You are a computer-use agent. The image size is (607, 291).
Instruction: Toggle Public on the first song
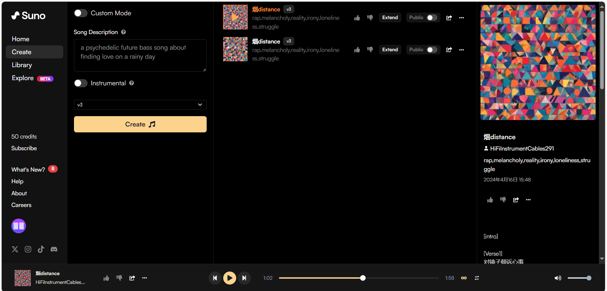[432, 18]
